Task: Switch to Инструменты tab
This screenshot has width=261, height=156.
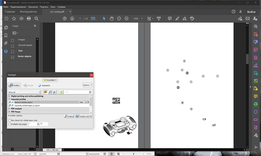Action: (x=28, y=12)
